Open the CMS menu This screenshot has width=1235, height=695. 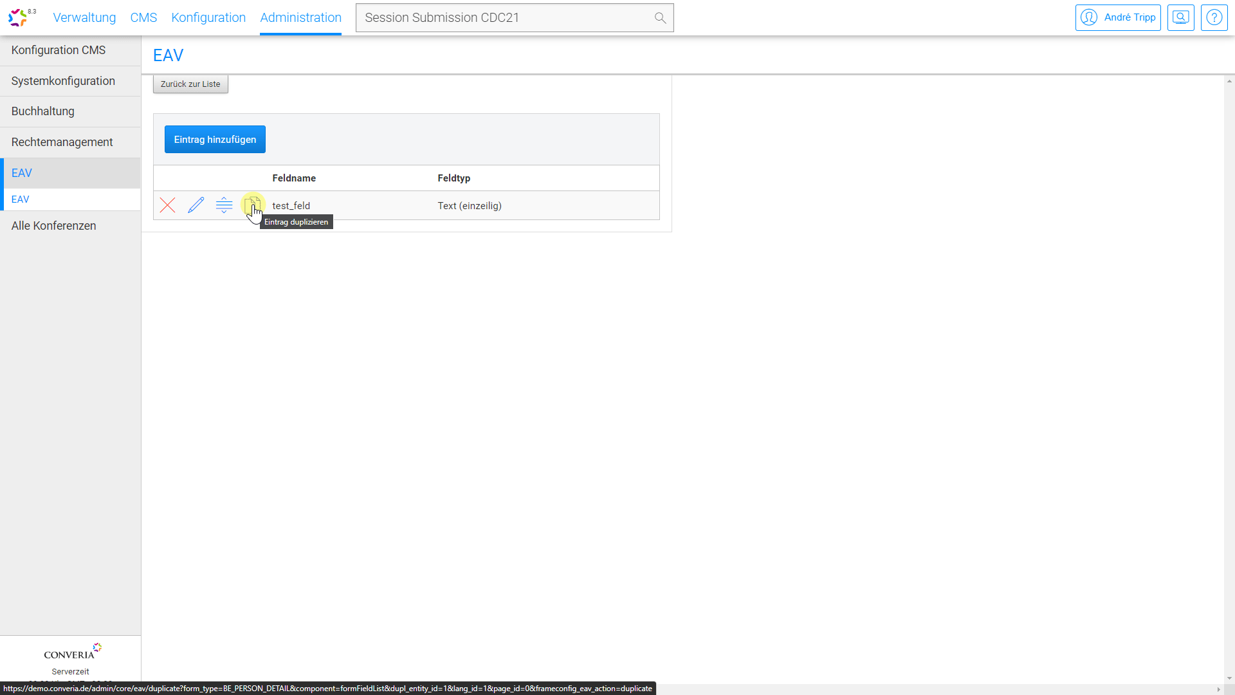143,18
